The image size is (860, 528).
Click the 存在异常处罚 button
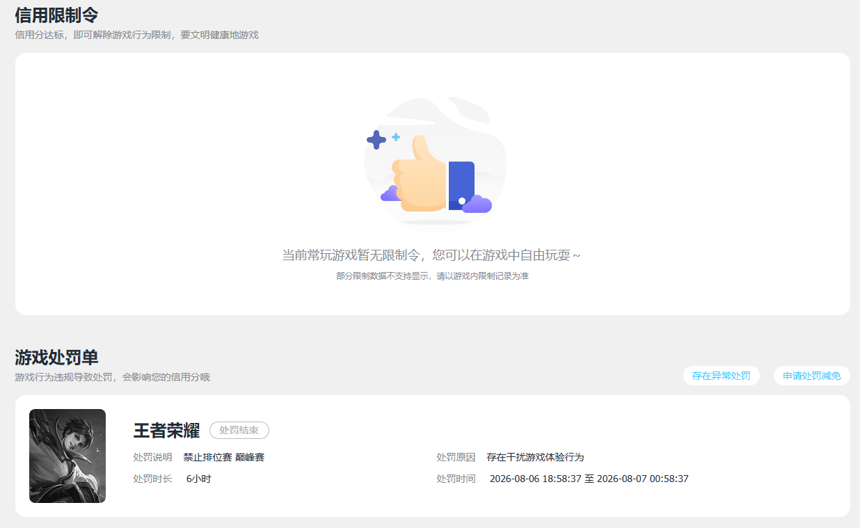(x=721, y=376)
